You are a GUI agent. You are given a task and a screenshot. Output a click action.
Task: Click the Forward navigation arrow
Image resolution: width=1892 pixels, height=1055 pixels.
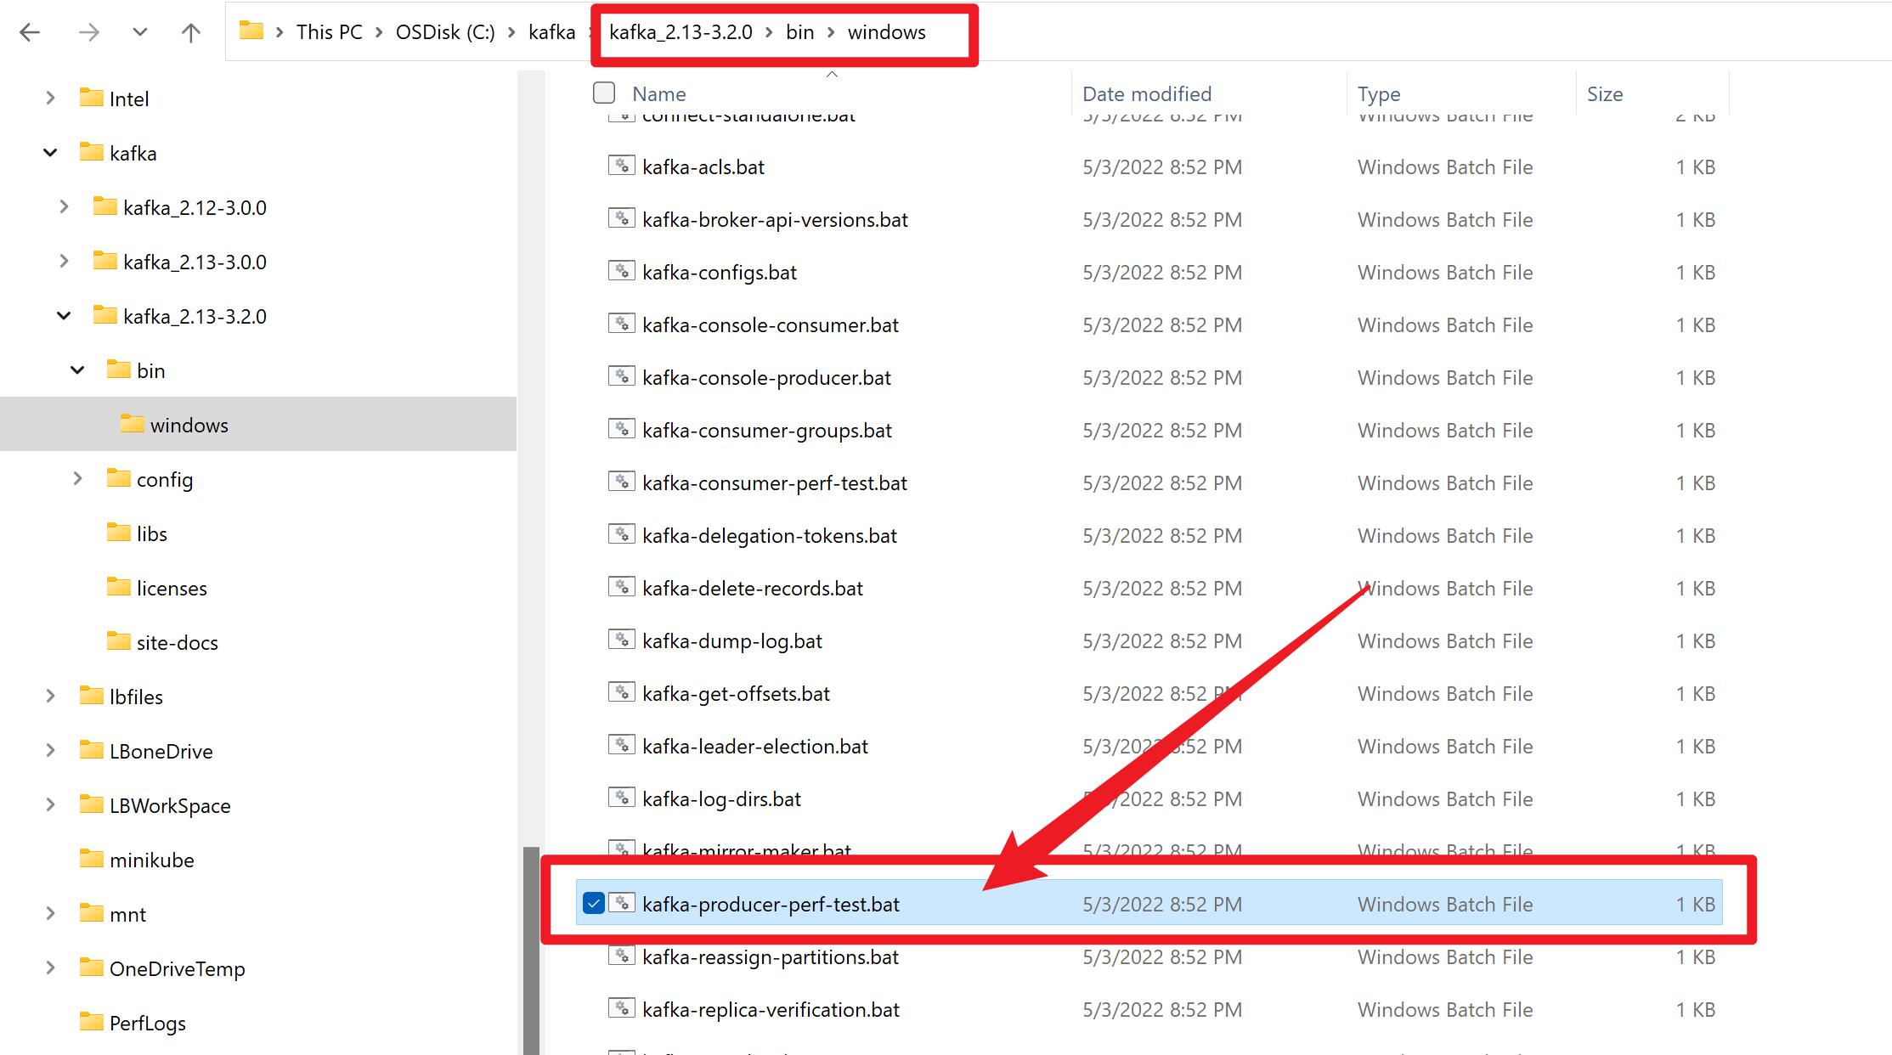[88, 32]
